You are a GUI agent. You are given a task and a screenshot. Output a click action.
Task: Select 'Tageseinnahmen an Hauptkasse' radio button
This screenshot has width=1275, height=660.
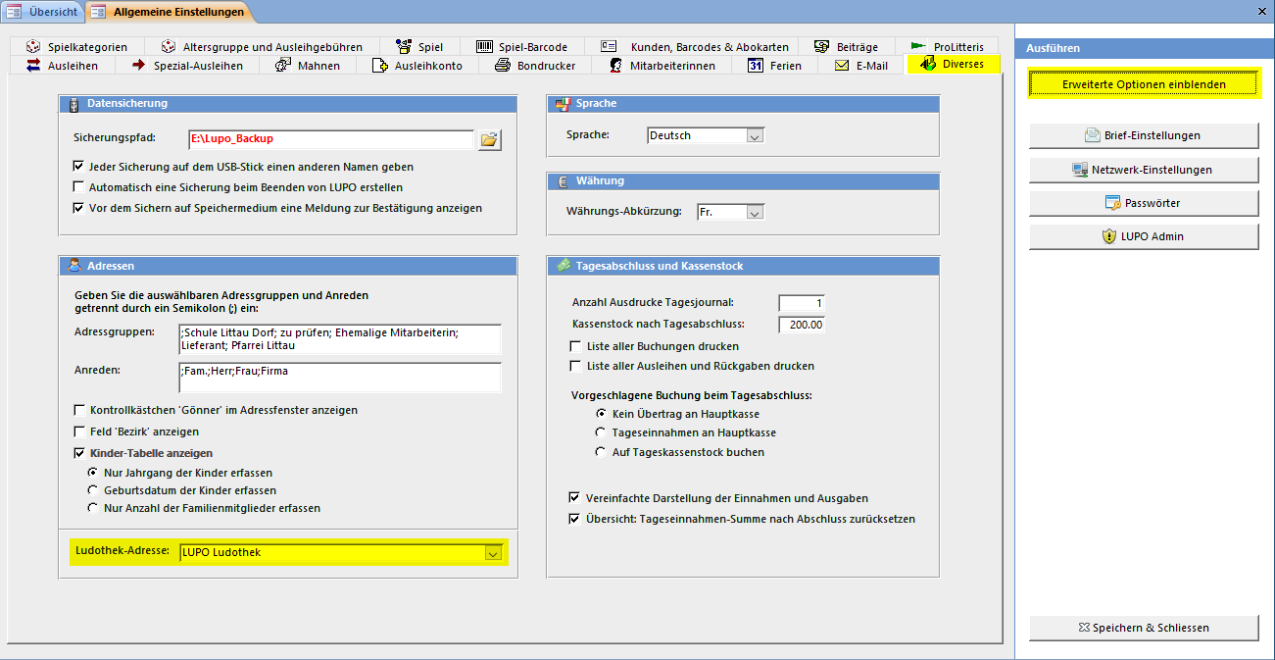point(602,432)
